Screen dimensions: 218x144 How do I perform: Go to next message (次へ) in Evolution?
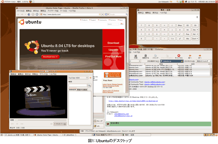coord(200,56)
